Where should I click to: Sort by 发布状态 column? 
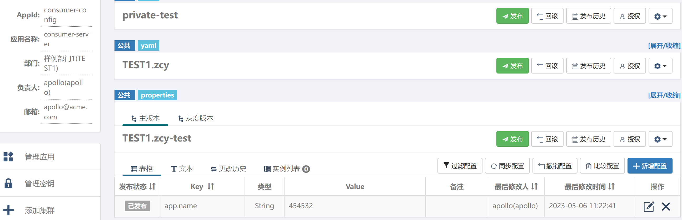(x=137, y=186)
